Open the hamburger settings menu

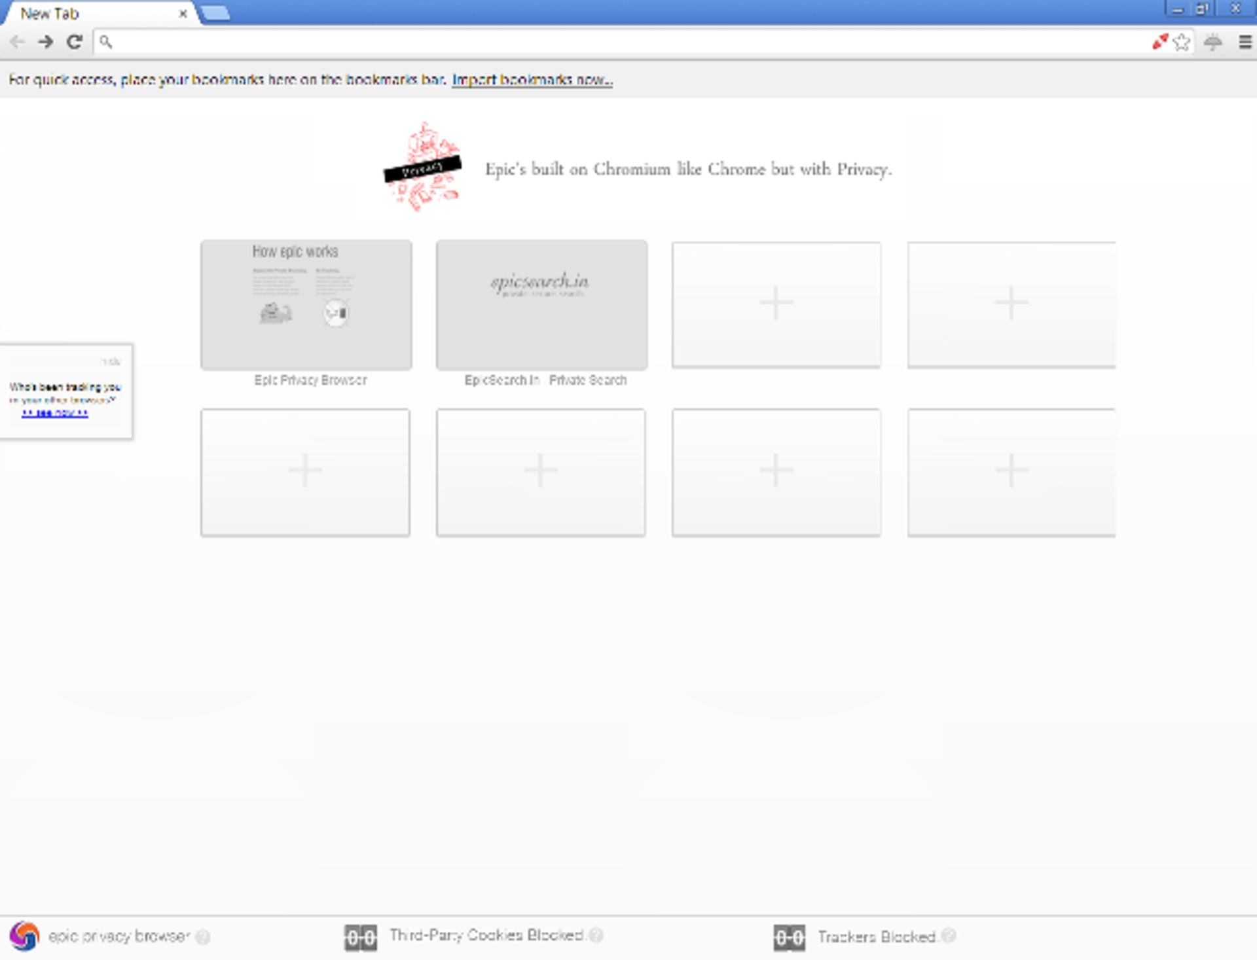(x=1245, y=42)
